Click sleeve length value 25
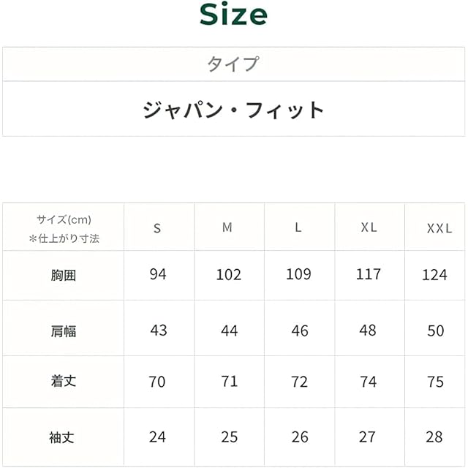 [229, 437]
